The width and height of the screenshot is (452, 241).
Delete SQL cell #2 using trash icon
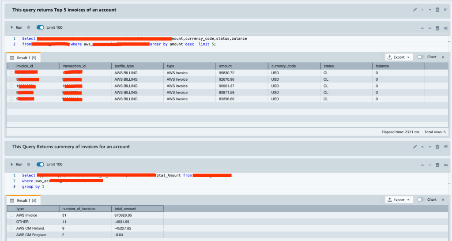pyautogui.click(x=437, y=28)
